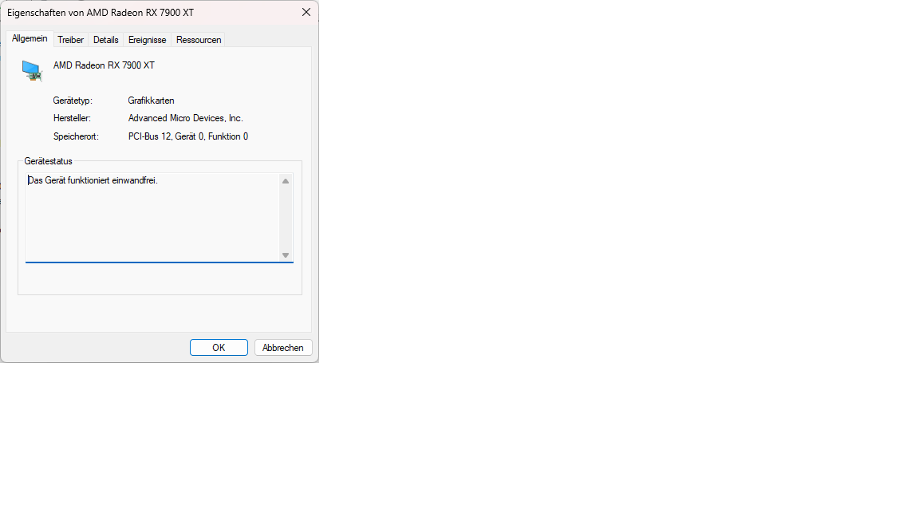Click the 'Hersteller:' label
The height and width of the screenshot is (517, 919).
(72, 118)
